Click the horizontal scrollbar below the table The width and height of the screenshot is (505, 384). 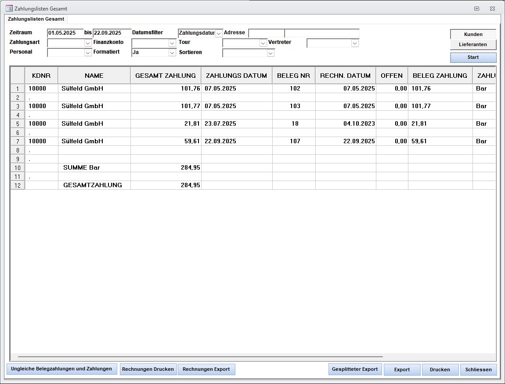pyautogui.click(x=200, y=357)
